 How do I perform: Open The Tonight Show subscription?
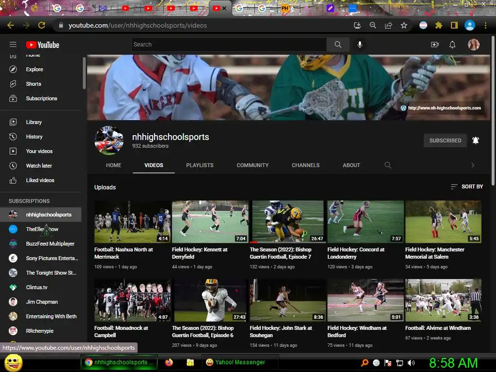41,273
